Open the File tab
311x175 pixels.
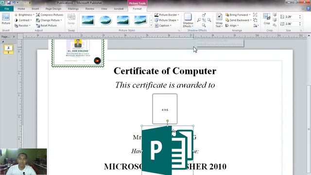pos(7,9)
